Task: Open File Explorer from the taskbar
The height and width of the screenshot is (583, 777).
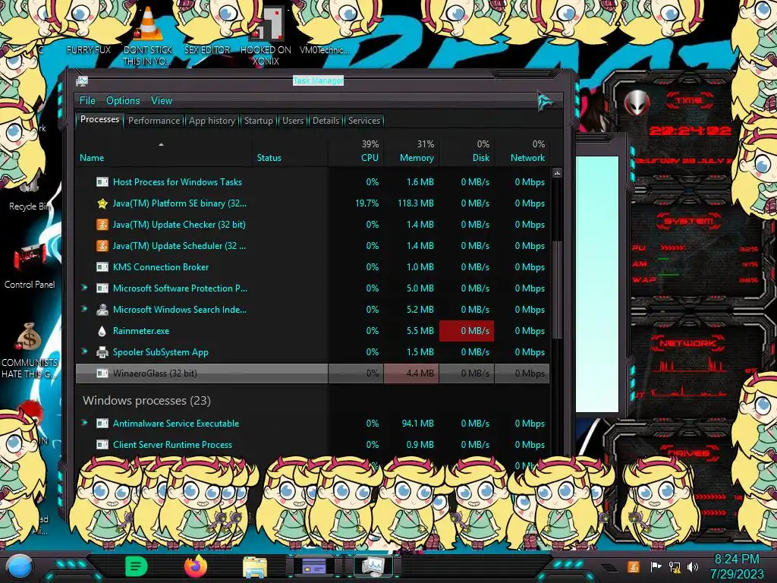Action: click(x=255, y=566)
